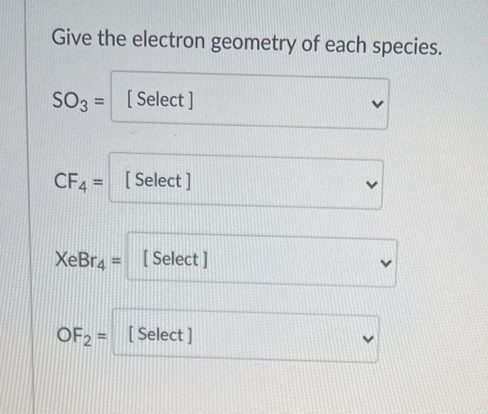Click the [Select] placeholder beside XeBr4
The width and height of the screenshot is (488, 414).
pos(175,259)
